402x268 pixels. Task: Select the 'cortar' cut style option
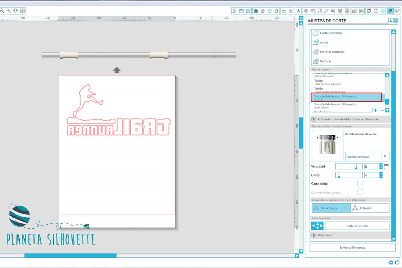[320, 42]
